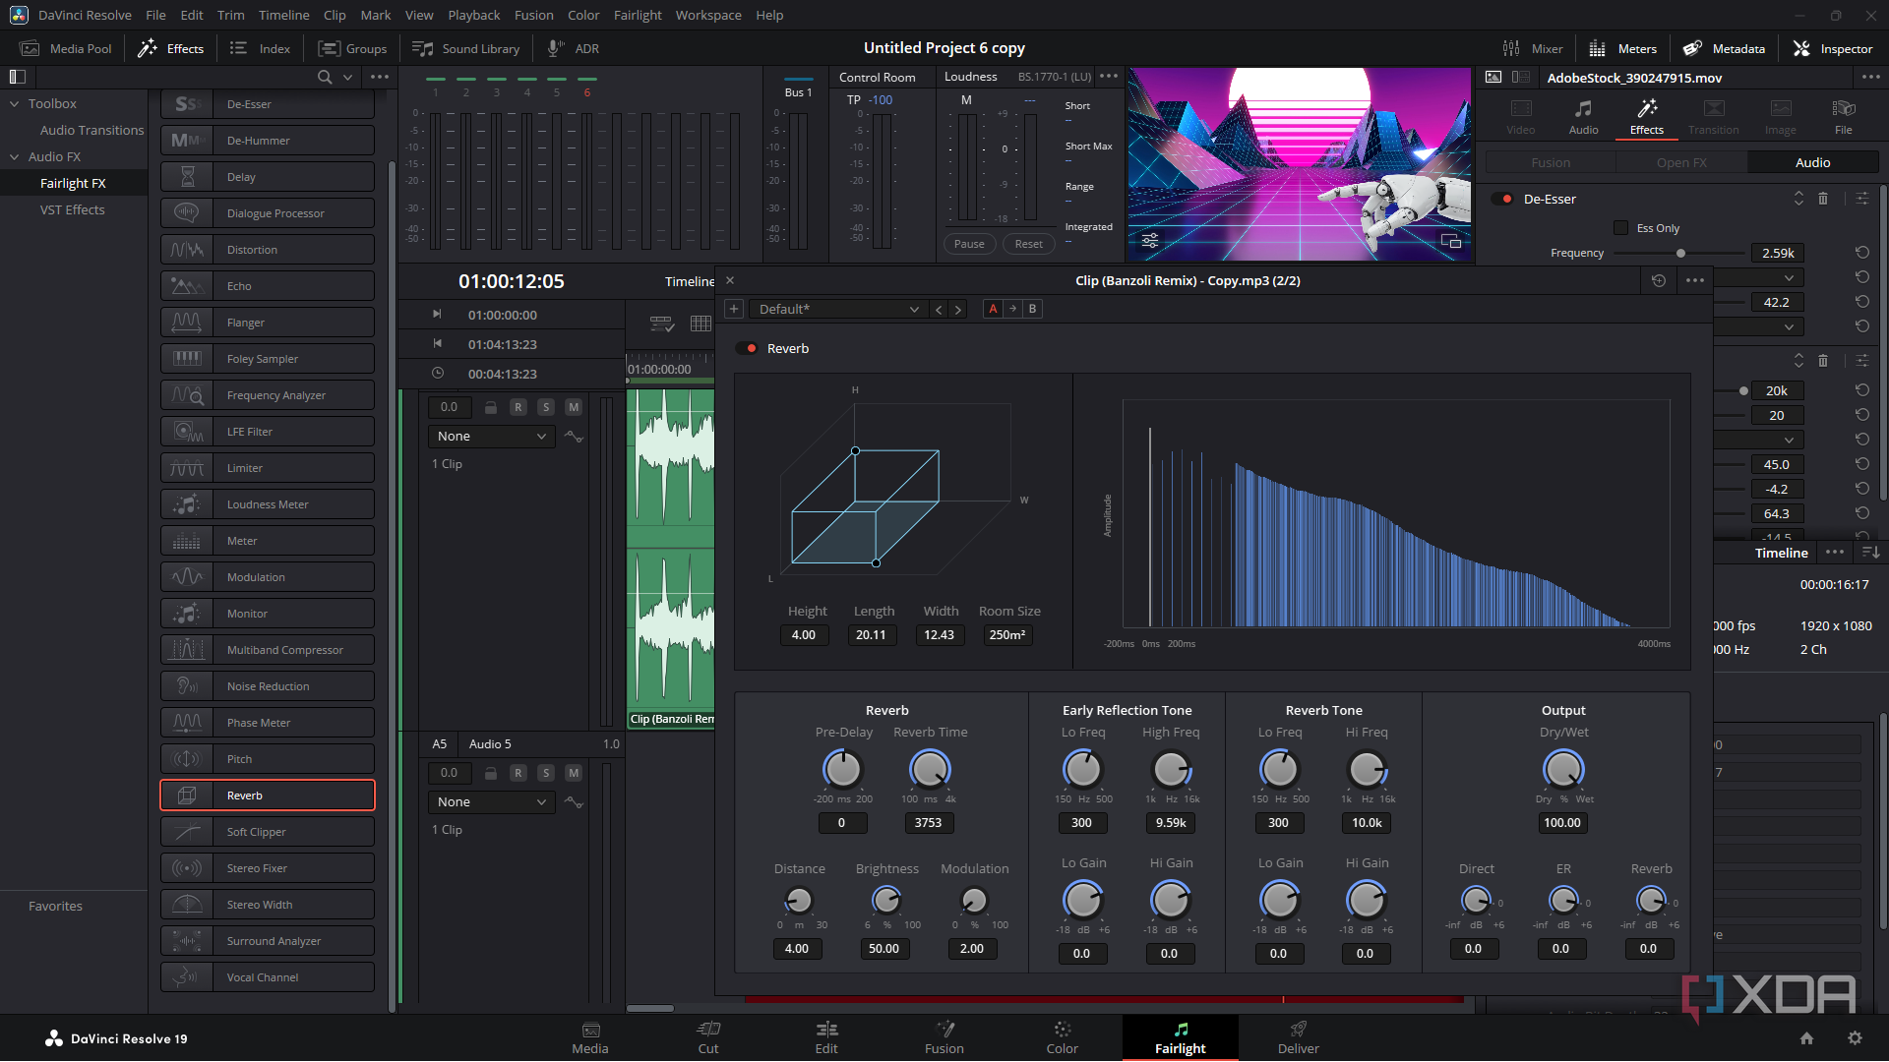
Task: Collapse the Toolbox tree section
Action: (x=15, y=103)
